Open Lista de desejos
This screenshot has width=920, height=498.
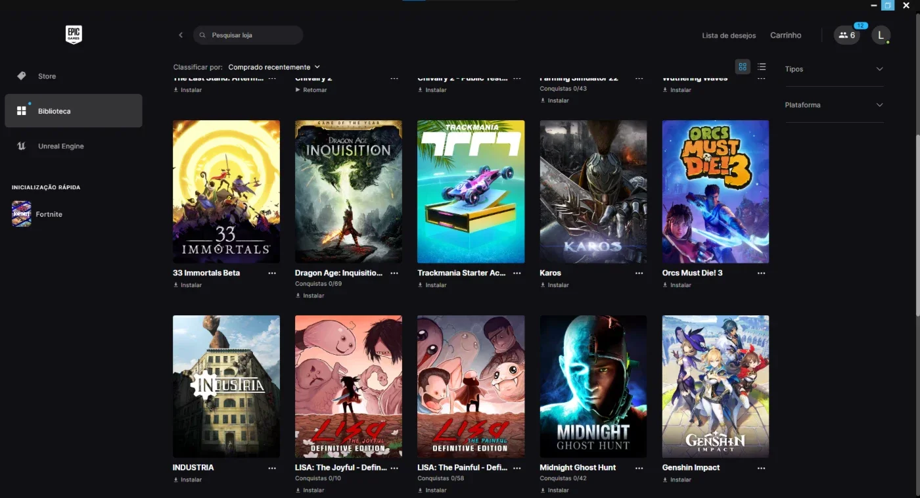(x=729, y=35)
